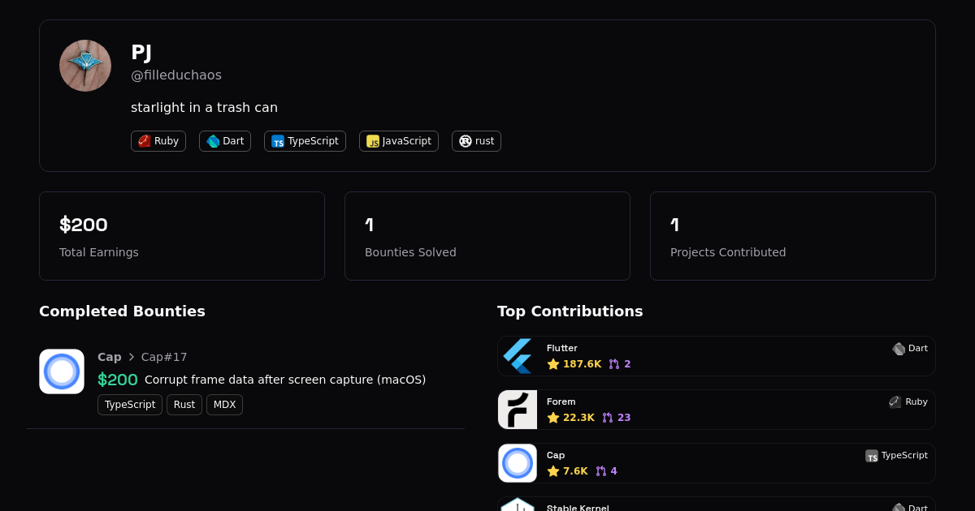Click the MDX tag under the bounty
Image resolution: width=975 pixels, height=511 pixels.
click(224, 405)
